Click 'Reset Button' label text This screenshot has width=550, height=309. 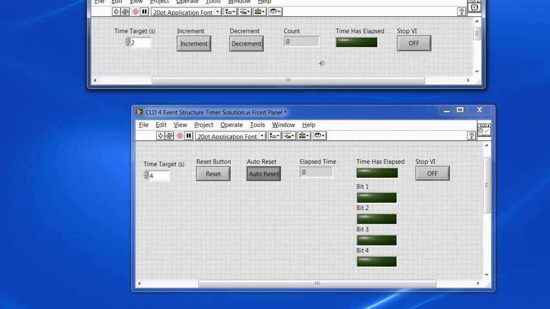(214, 162)
